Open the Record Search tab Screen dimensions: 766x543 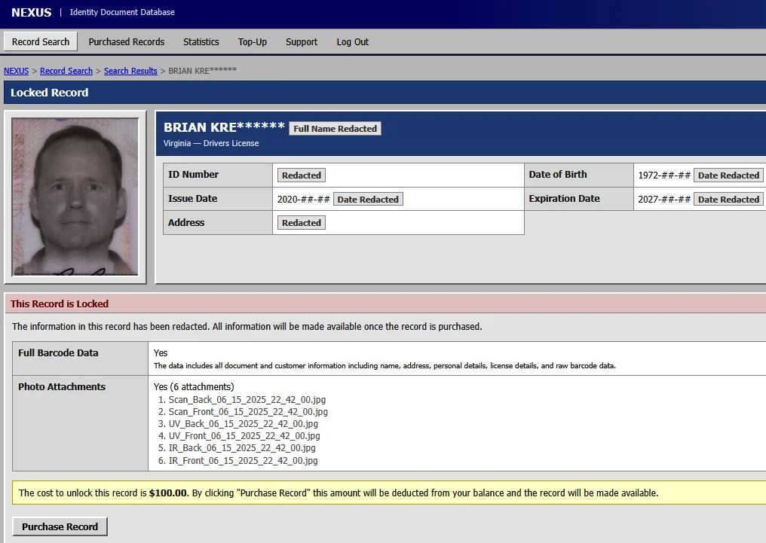[x=41, y=42]
